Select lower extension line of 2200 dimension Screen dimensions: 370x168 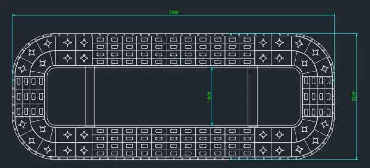(295, 159)
